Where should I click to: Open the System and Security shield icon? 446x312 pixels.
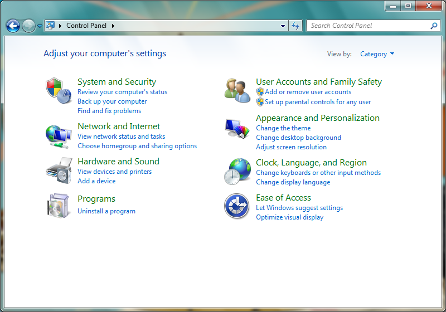click(59, 91)
